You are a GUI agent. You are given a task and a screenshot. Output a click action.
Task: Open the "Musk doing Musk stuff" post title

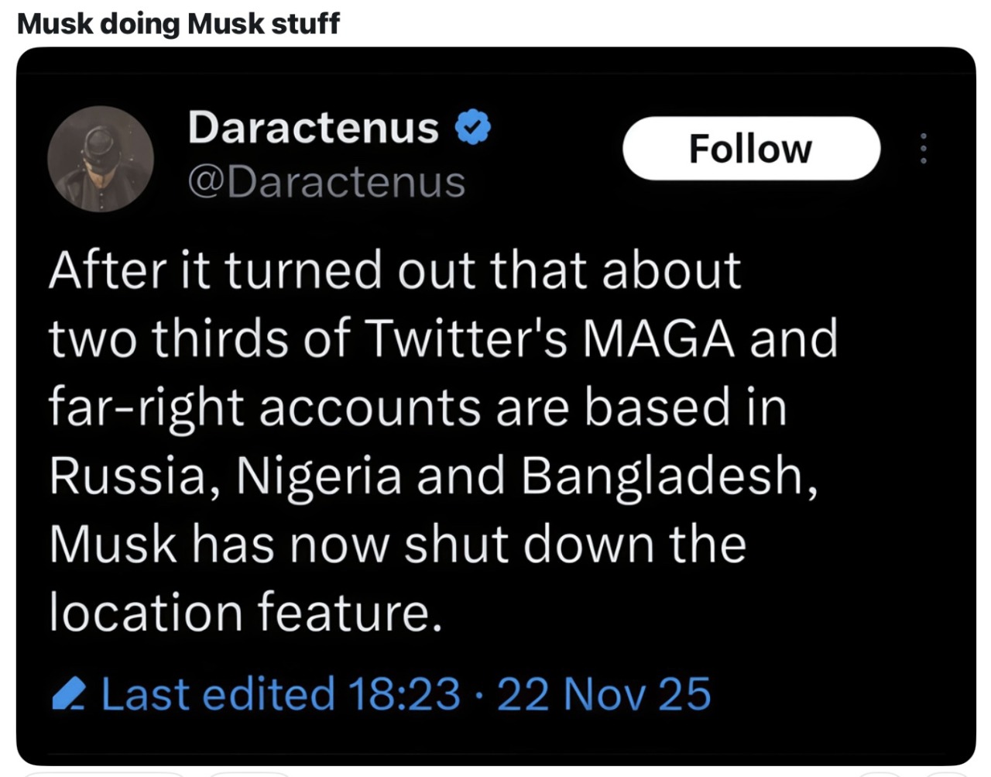point(178,23)
